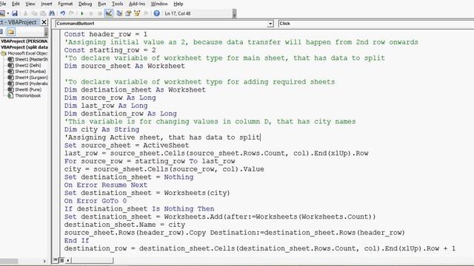Open the View menu
Image resolution: width=474 pixels, height=266 pixels.
click(x=30, y=4)
